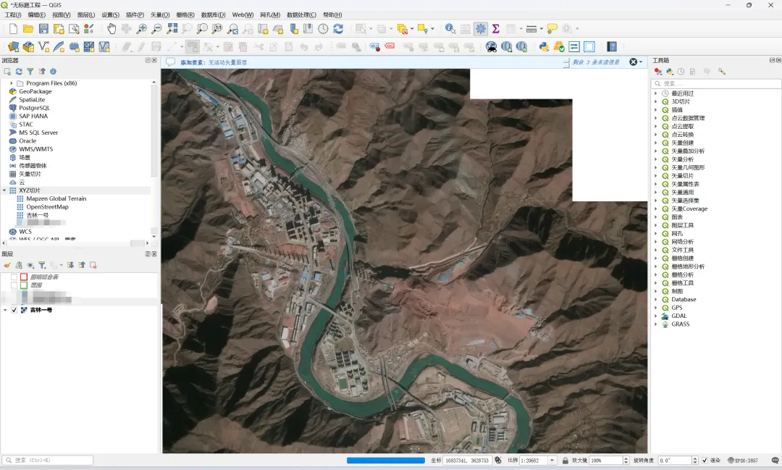
Task: Open the Web(W) menu
Action: pyautogui.click(x=243, y=15)
